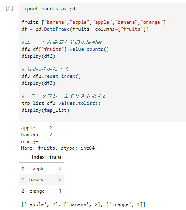Click the 'index' column header in table
The width and height of the screenshot is (186, 210).
click(x=38, y=157)
